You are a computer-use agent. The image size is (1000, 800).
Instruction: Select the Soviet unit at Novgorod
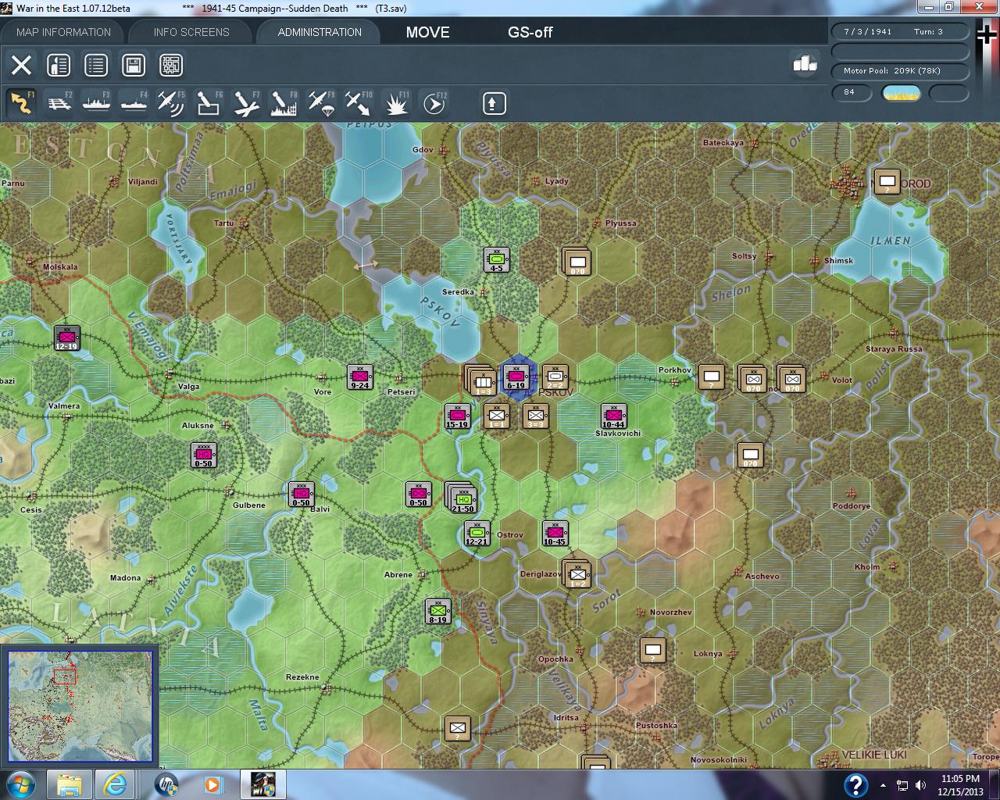pyautogui.click(x=887, y=182)
